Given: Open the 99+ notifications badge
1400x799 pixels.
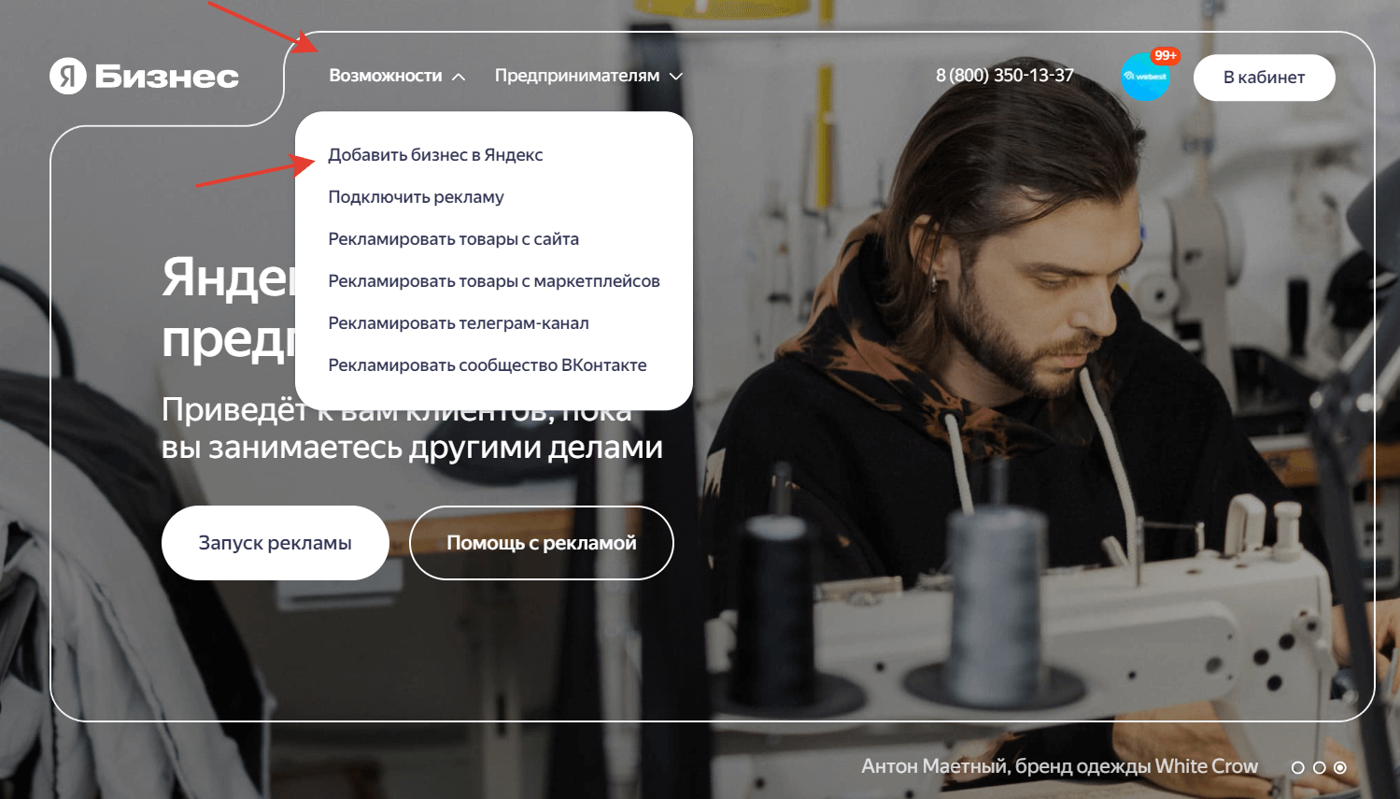Looking at the screenshot, I should [1165, 56].
